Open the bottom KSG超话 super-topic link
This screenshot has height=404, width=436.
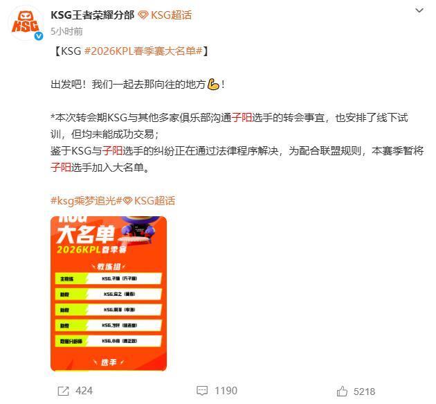tap(154, 201)
